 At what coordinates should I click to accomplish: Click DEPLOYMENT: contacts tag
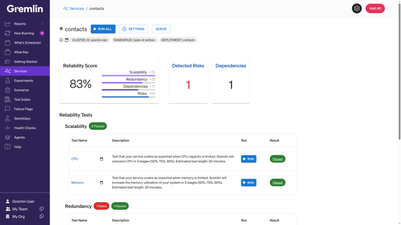tap(178, 40)
